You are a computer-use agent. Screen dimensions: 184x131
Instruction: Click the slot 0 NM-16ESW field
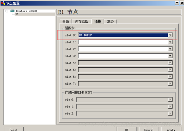(123, 35)
